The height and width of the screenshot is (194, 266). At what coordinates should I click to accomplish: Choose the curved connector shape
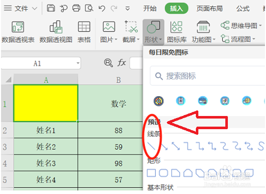[x=224, y=146]
